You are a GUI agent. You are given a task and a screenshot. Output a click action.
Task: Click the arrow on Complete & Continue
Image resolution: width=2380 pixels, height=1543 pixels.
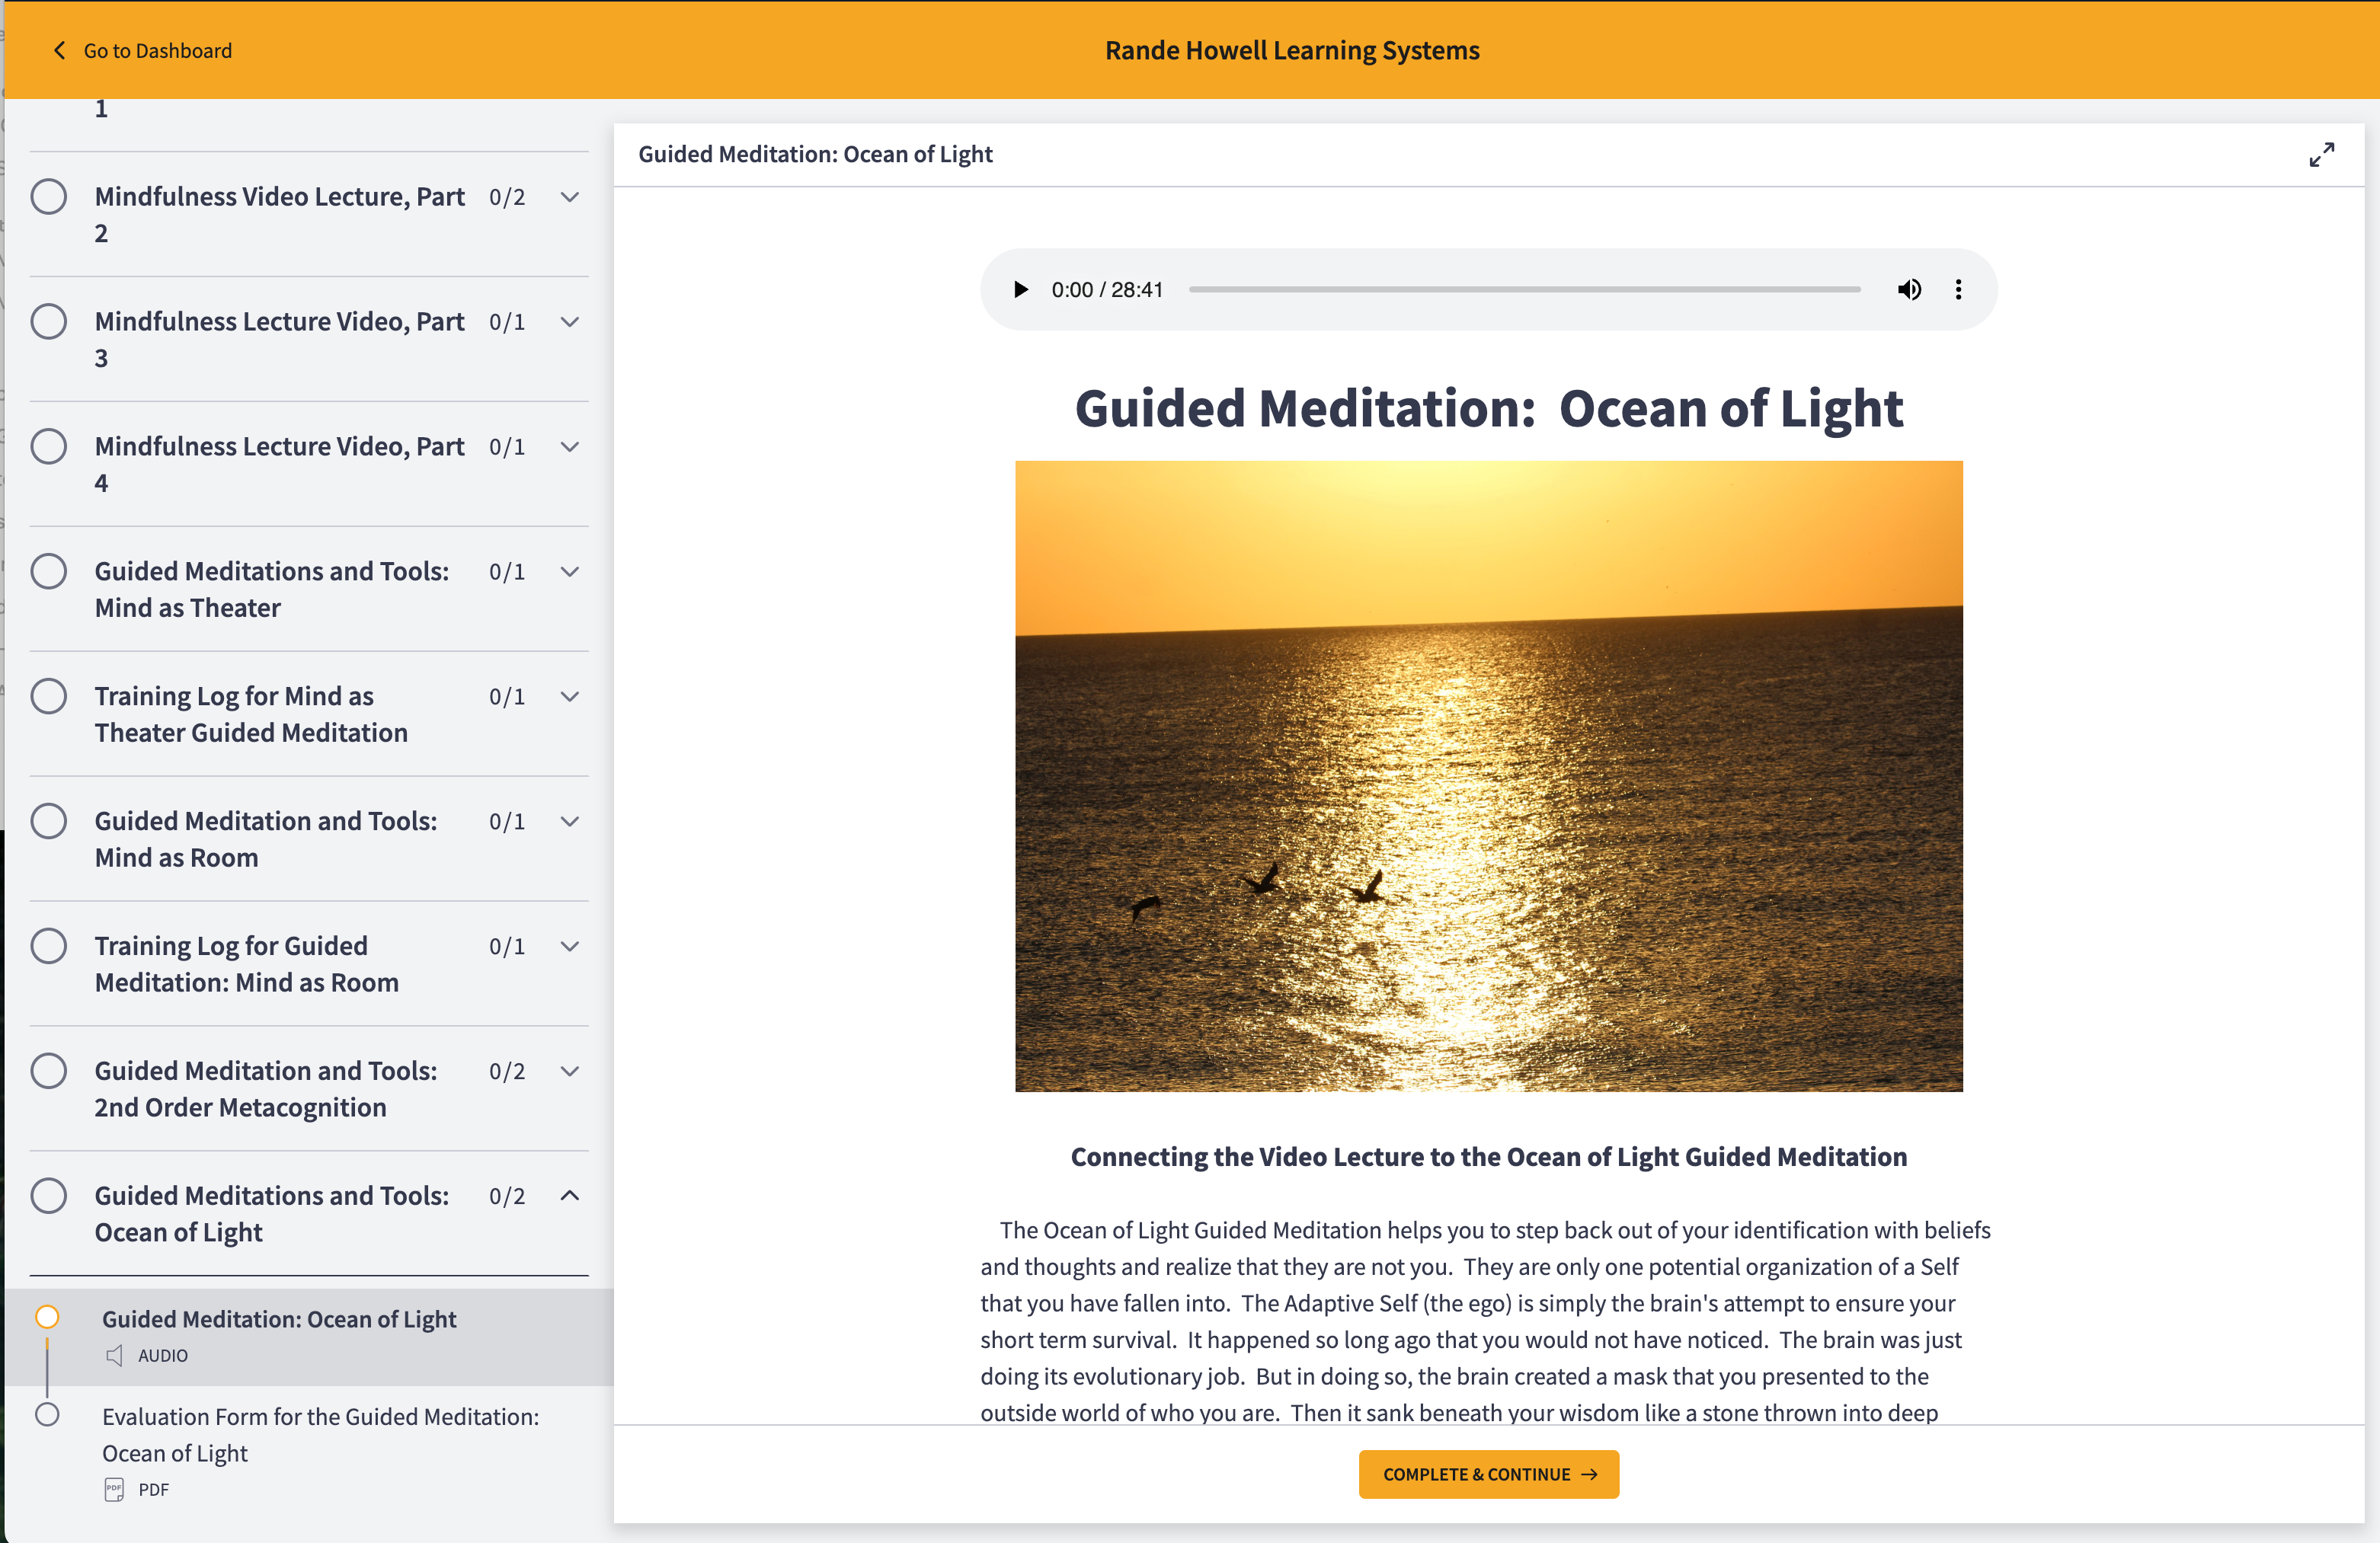pyautogui.click(x=1590, y=1474)
